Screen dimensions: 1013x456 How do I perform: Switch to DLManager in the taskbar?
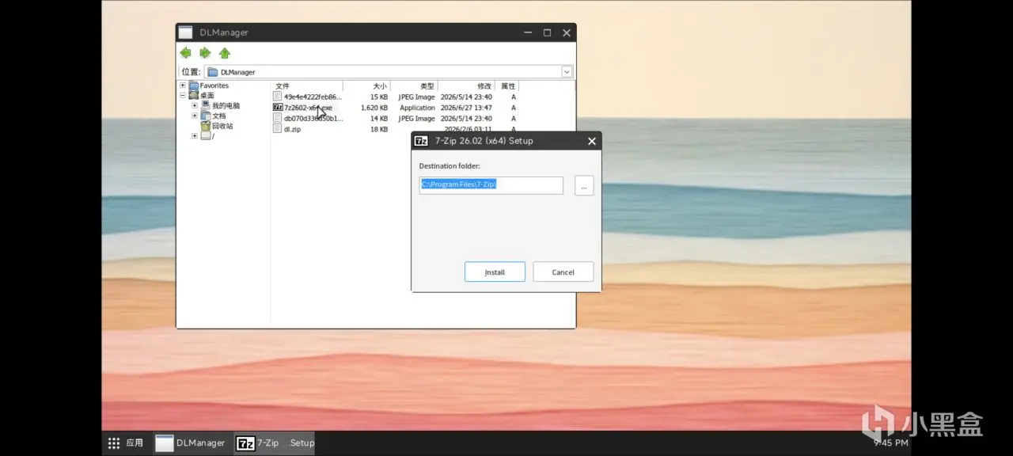click(x=192, y=443)
